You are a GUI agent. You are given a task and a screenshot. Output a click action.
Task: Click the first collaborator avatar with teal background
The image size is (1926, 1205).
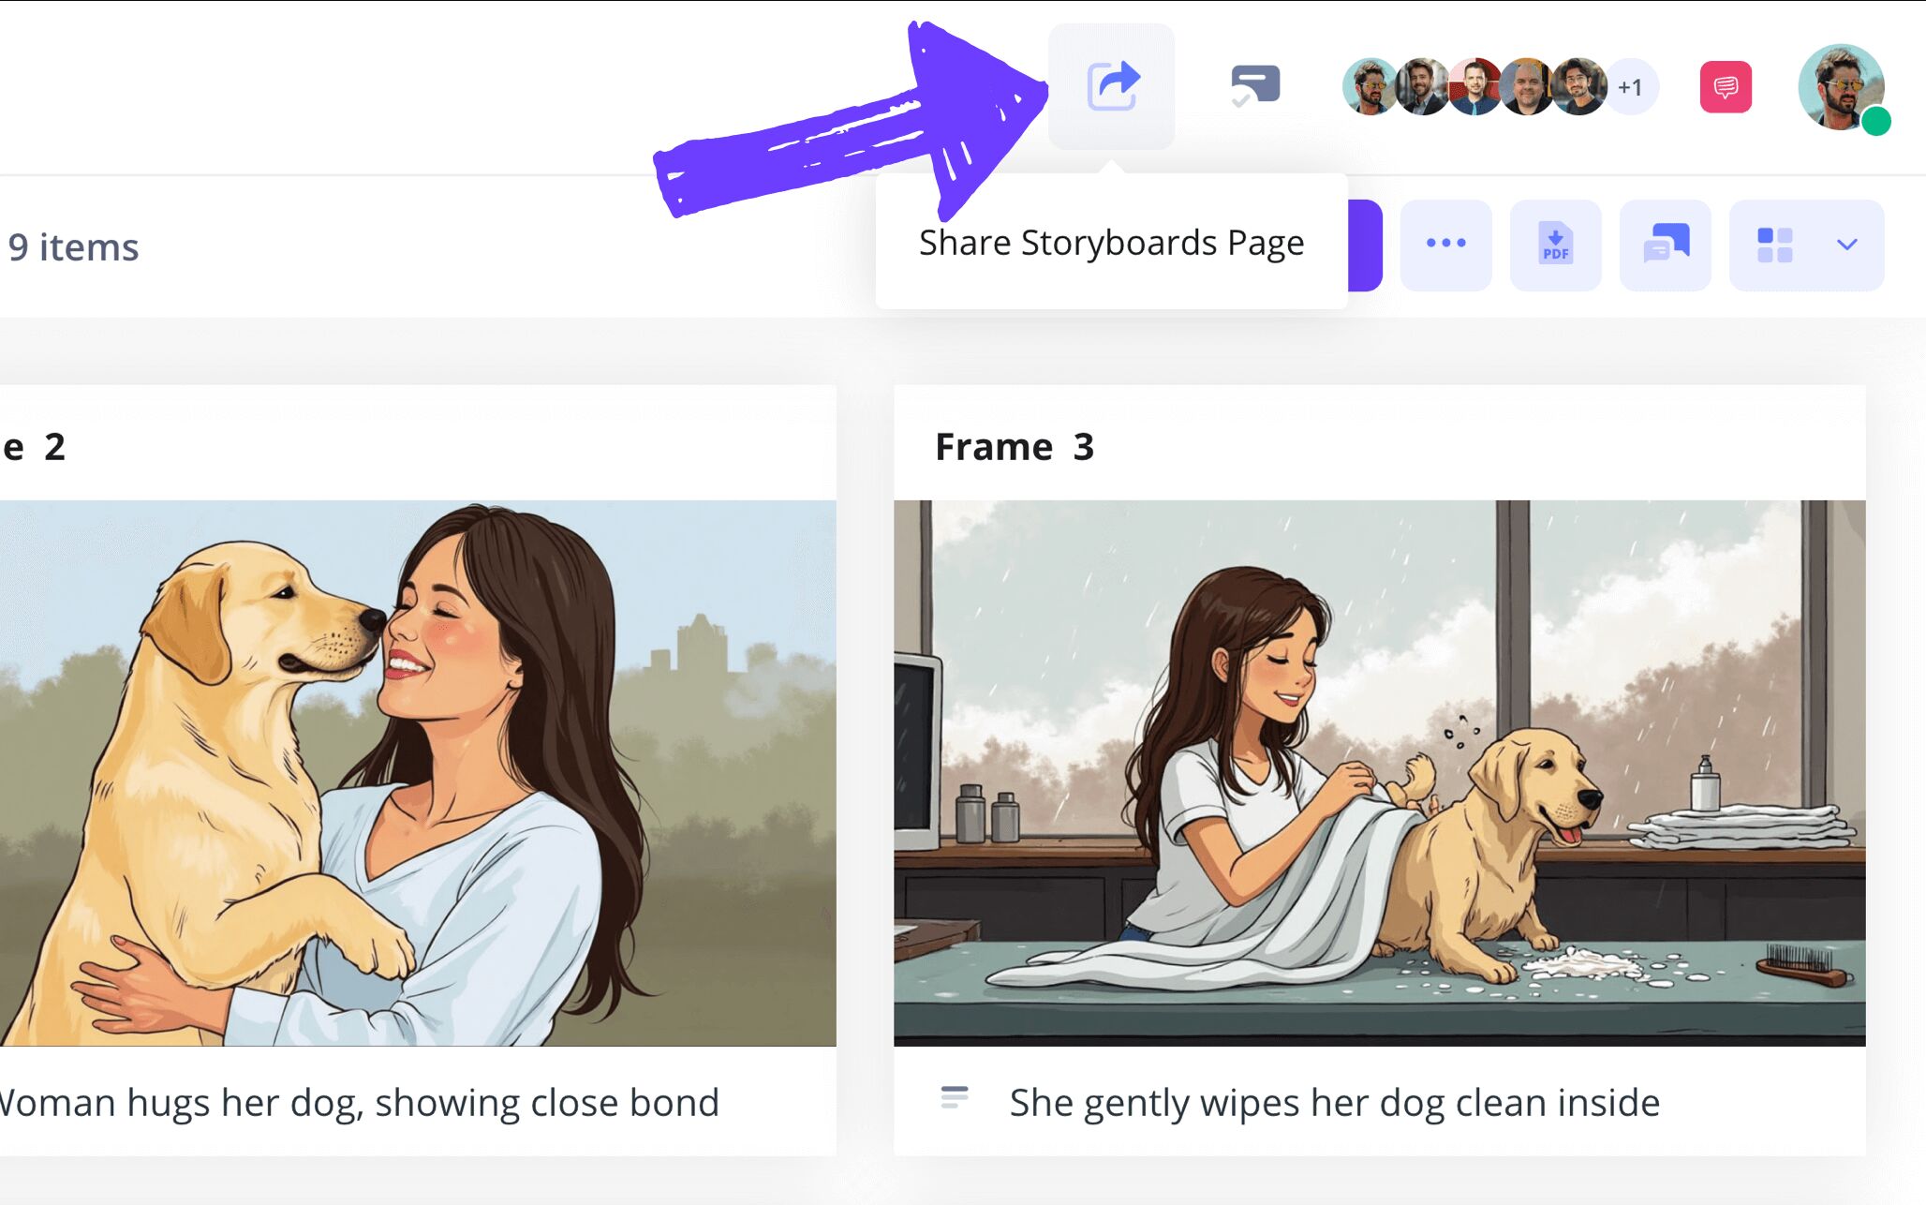1368,87
